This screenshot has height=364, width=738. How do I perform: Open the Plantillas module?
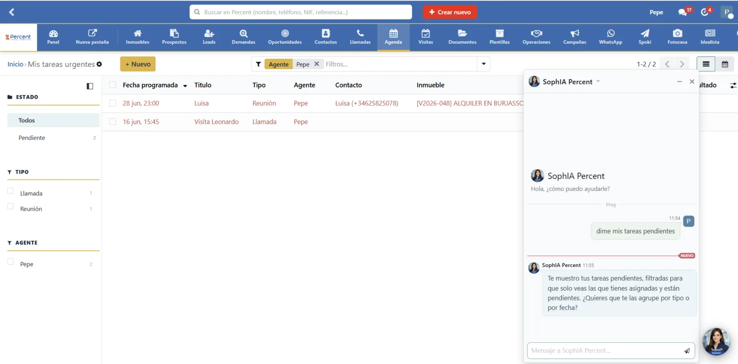tap(500, 37)
